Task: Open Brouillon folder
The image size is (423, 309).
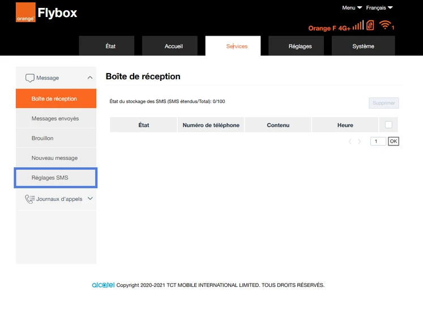Action: [x=56, y=138]
